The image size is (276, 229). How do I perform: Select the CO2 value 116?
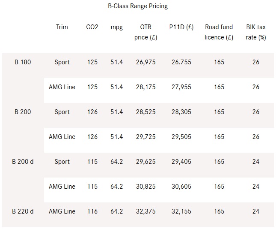(92, 211)
